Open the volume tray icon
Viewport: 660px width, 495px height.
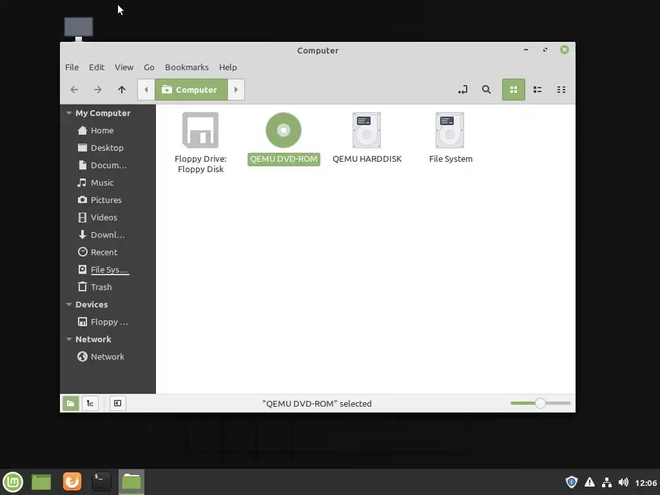point(623,482)
